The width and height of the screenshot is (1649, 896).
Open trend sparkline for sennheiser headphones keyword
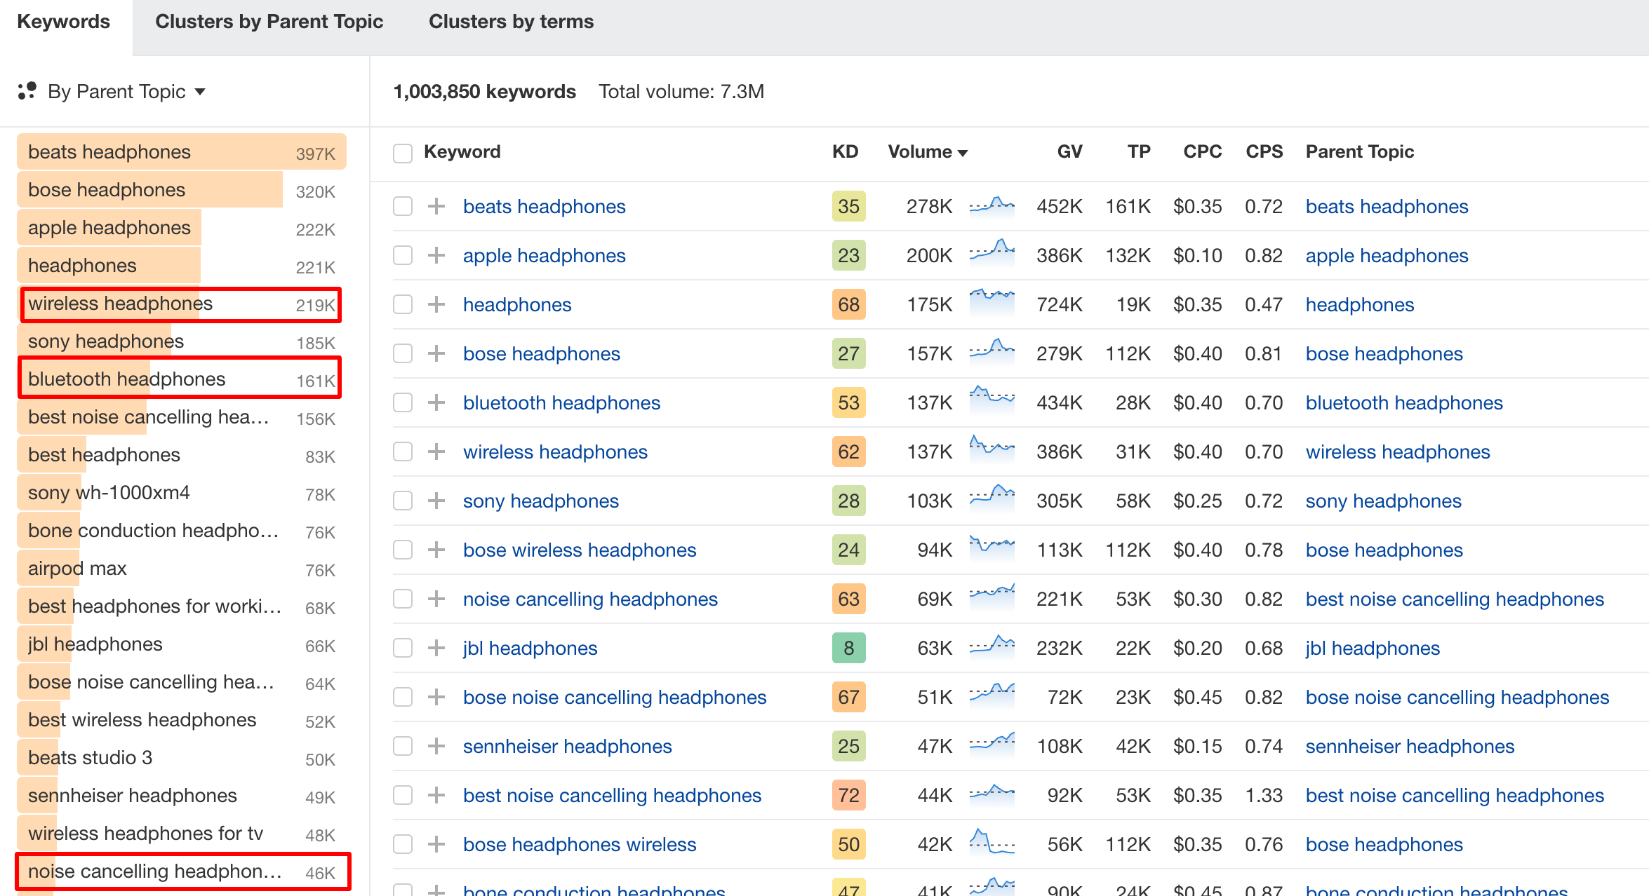click(x=992, y=745)
